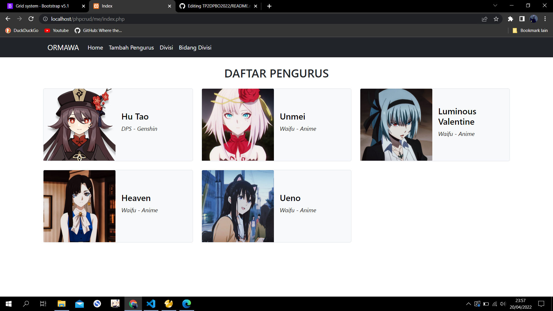Click the volume icon in system tray
This screenshot has height=311, width=553.
pos(503,304)
